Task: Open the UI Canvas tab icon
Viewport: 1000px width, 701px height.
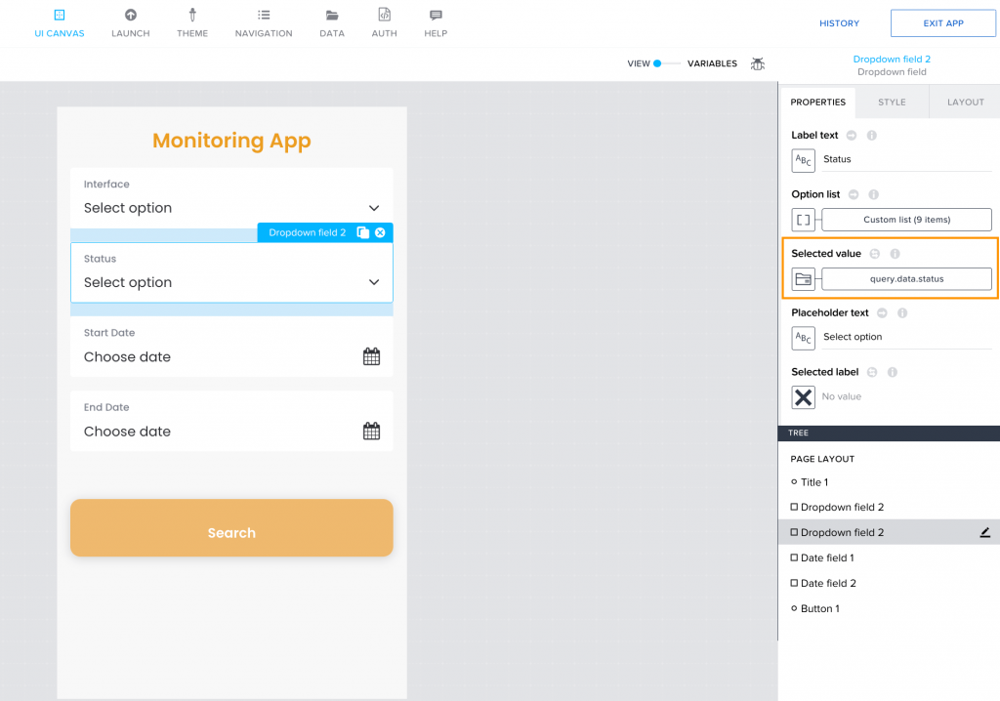Action: (x=60, y=15)
